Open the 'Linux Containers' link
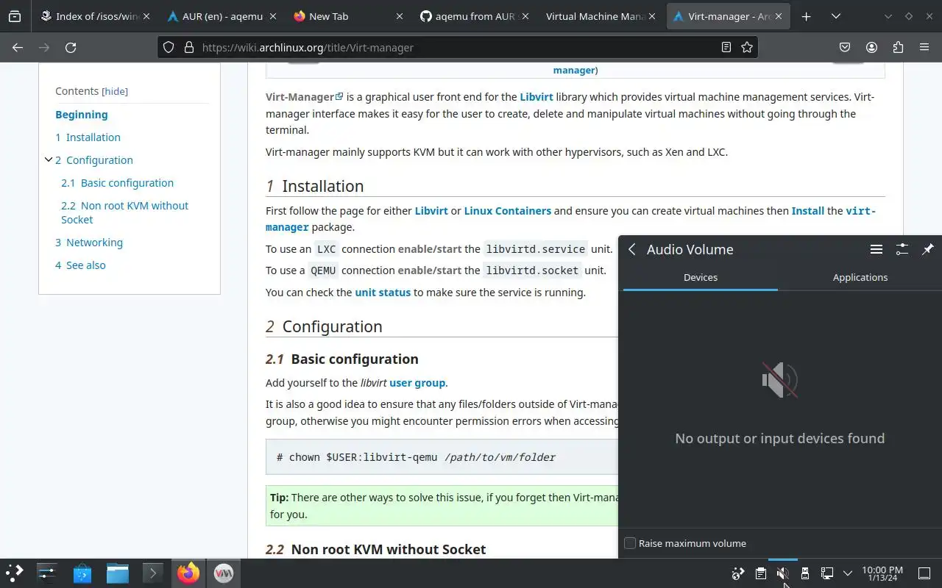This screenshot has height=588, width=942. 507,211
